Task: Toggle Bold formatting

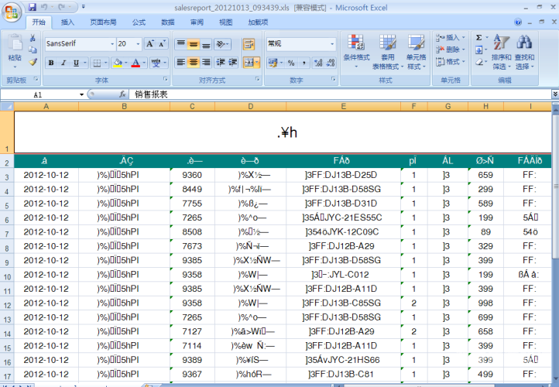Action: click(x=51, y=63)
